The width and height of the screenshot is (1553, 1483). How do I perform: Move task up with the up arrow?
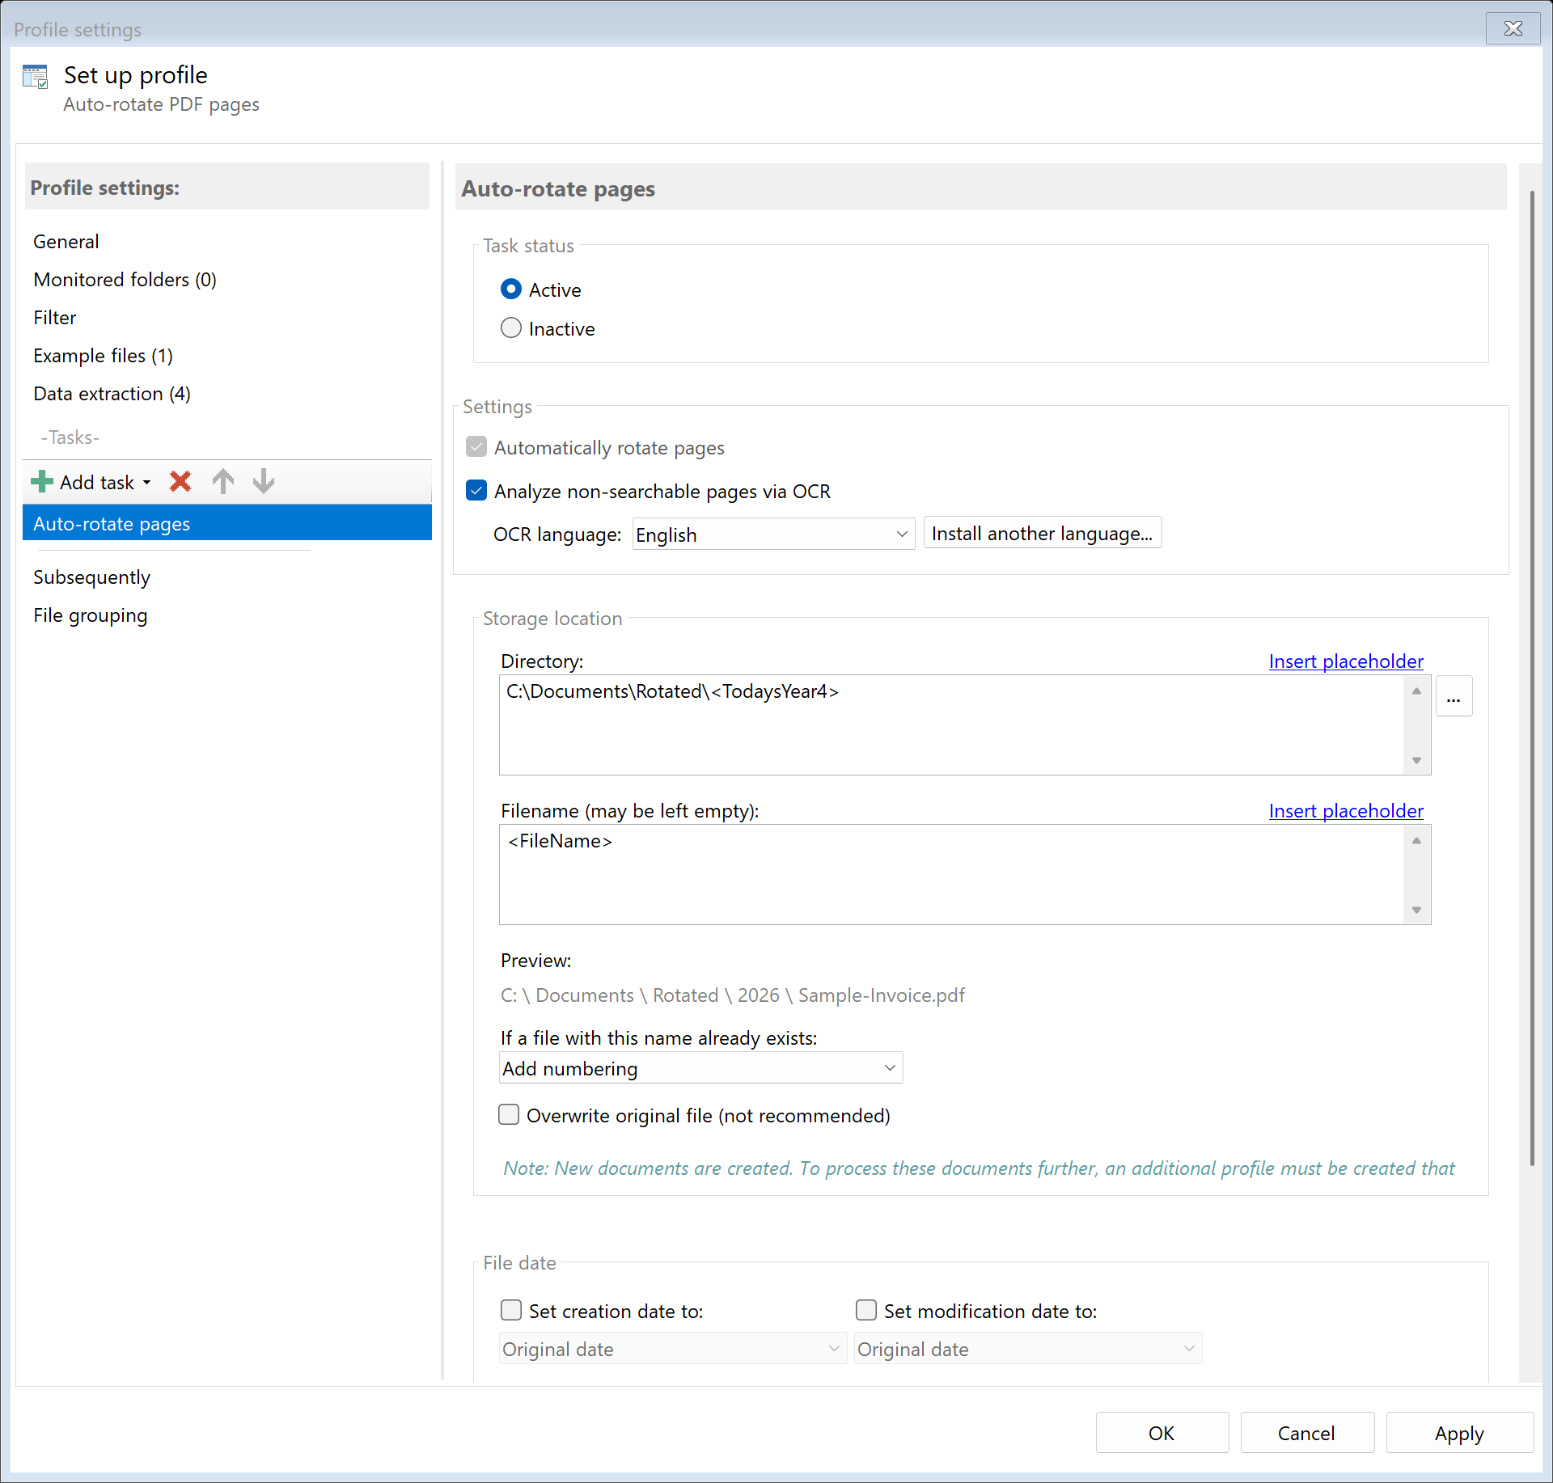point(223,481)
